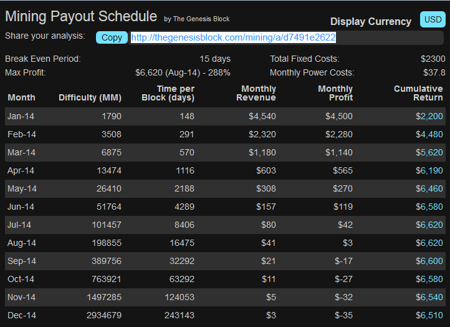The image size is (450, 327).
Task: Toggle the USD display currency button
Action: 433,19
